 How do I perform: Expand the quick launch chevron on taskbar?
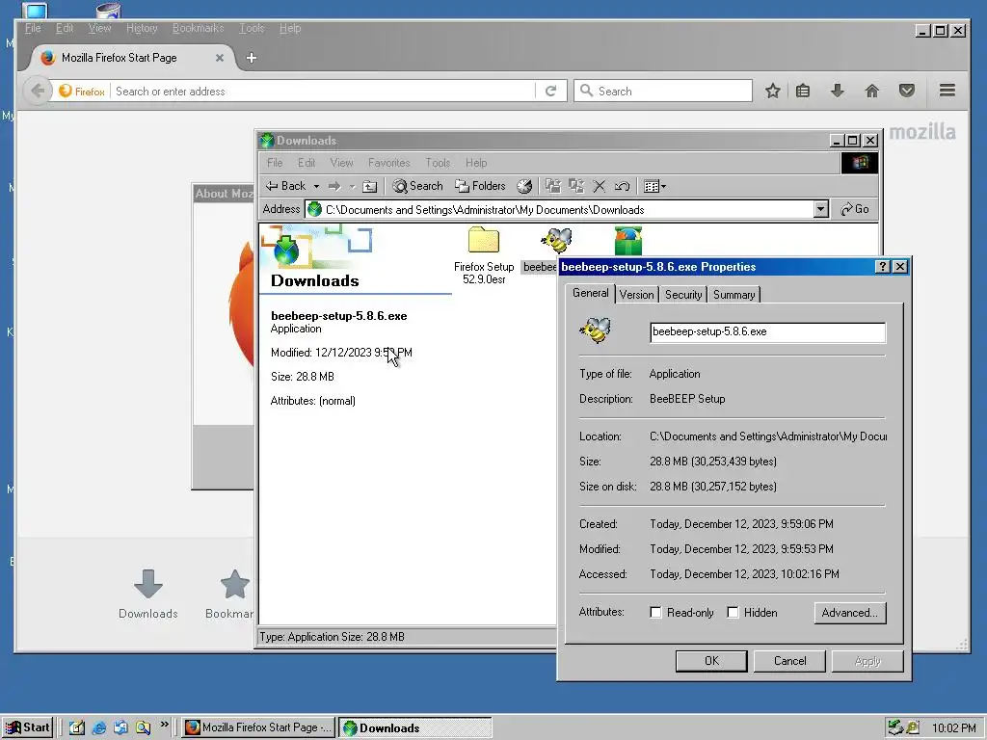tap(164, 725)
